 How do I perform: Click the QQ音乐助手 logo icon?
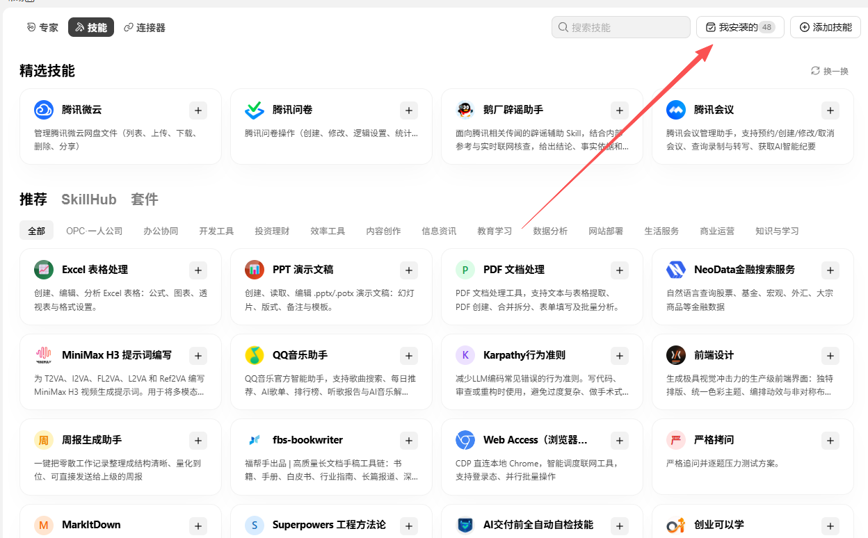click(255, 355)
